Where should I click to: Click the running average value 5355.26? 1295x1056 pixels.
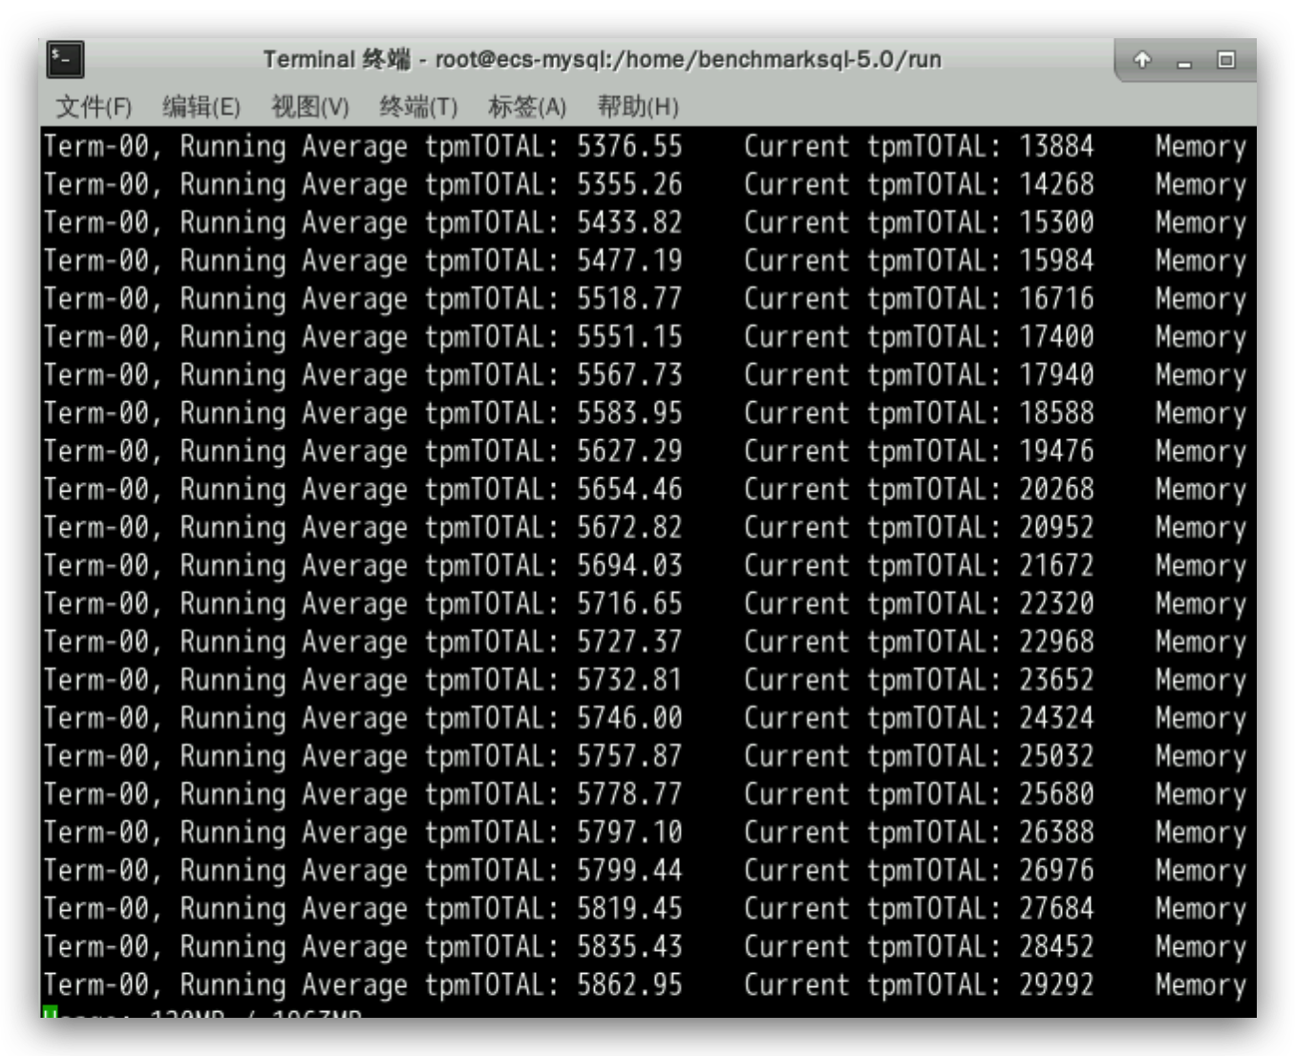click(629, 184)
